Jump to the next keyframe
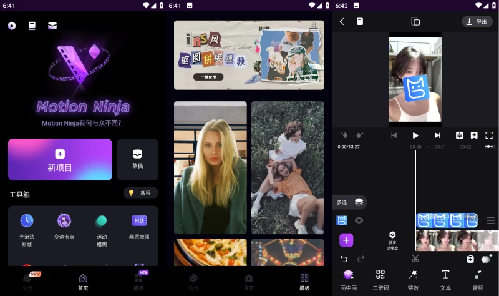Image resolution: width=499 pixels, height=296 pixels. click(x=360, y=136)
